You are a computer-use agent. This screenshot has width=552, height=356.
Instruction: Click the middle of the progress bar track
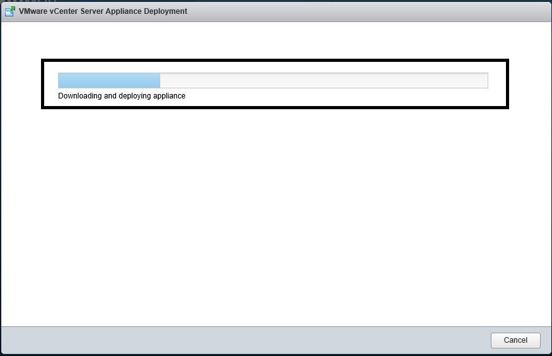pos(273,80)
